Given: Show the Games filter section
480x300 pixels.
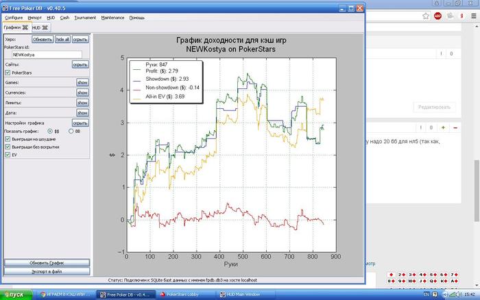Looking at the screenshot, I should point(83,83).
